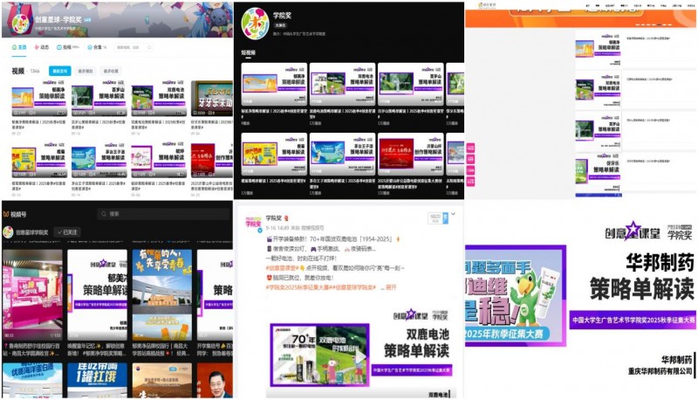Switch to the 动态 tab
Image resolution: width=698 pixels, height=400 pixels.
click(43, 47)
